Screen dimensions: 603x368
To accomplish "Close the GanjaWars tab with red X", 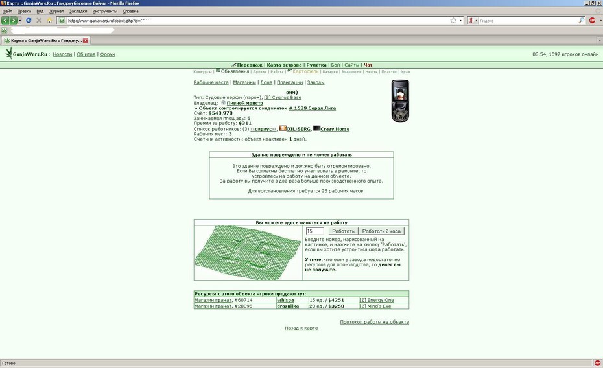I will [86, 40].
